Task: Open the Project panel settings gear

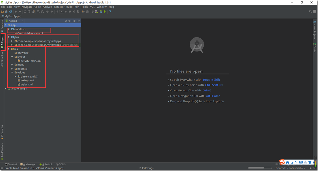Action: (x=74, y=21)
